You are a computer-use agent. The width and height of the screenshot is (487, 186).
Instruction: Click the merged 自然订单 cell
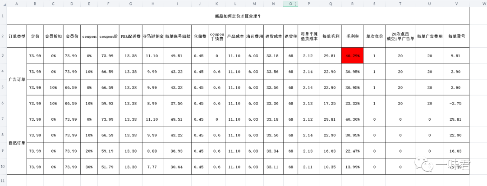click(17, 143)
